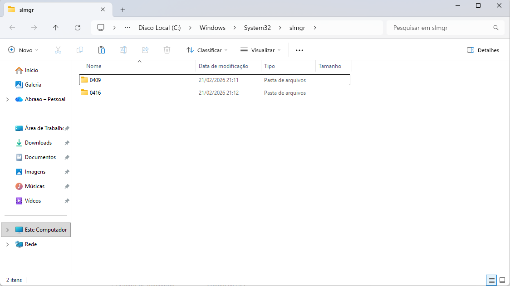510x286 pixels.
Task: Open Windows breadcrumb segment
Action: click(x=212, y=28)
